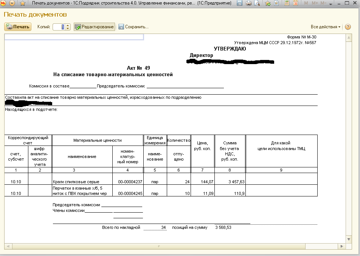Click the Сохранить... button

click(x=133, y=27)
